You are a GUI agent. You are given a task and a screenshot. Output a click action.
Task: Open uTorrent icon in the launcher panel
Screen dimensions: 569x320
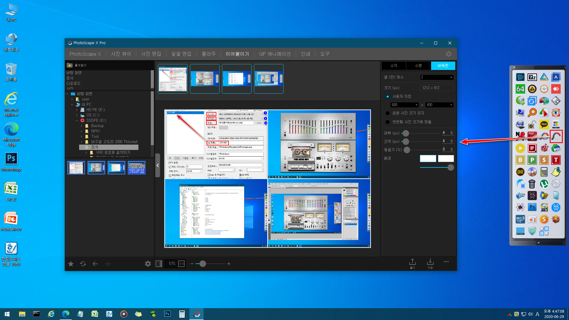pyautogui.click(x=544, y=184)
